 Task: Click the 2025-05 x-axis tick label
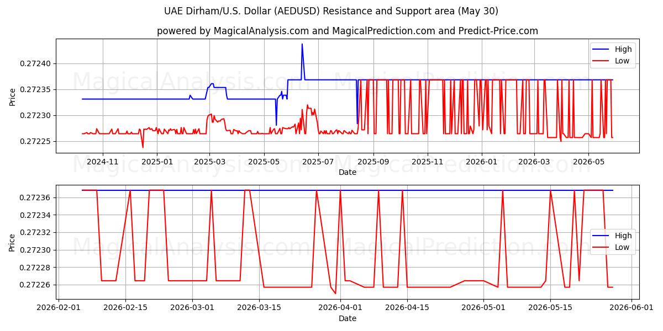point(264,162)
